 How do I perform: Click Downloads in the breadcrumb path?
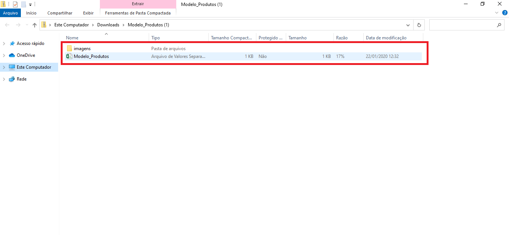tap(108, 25)
